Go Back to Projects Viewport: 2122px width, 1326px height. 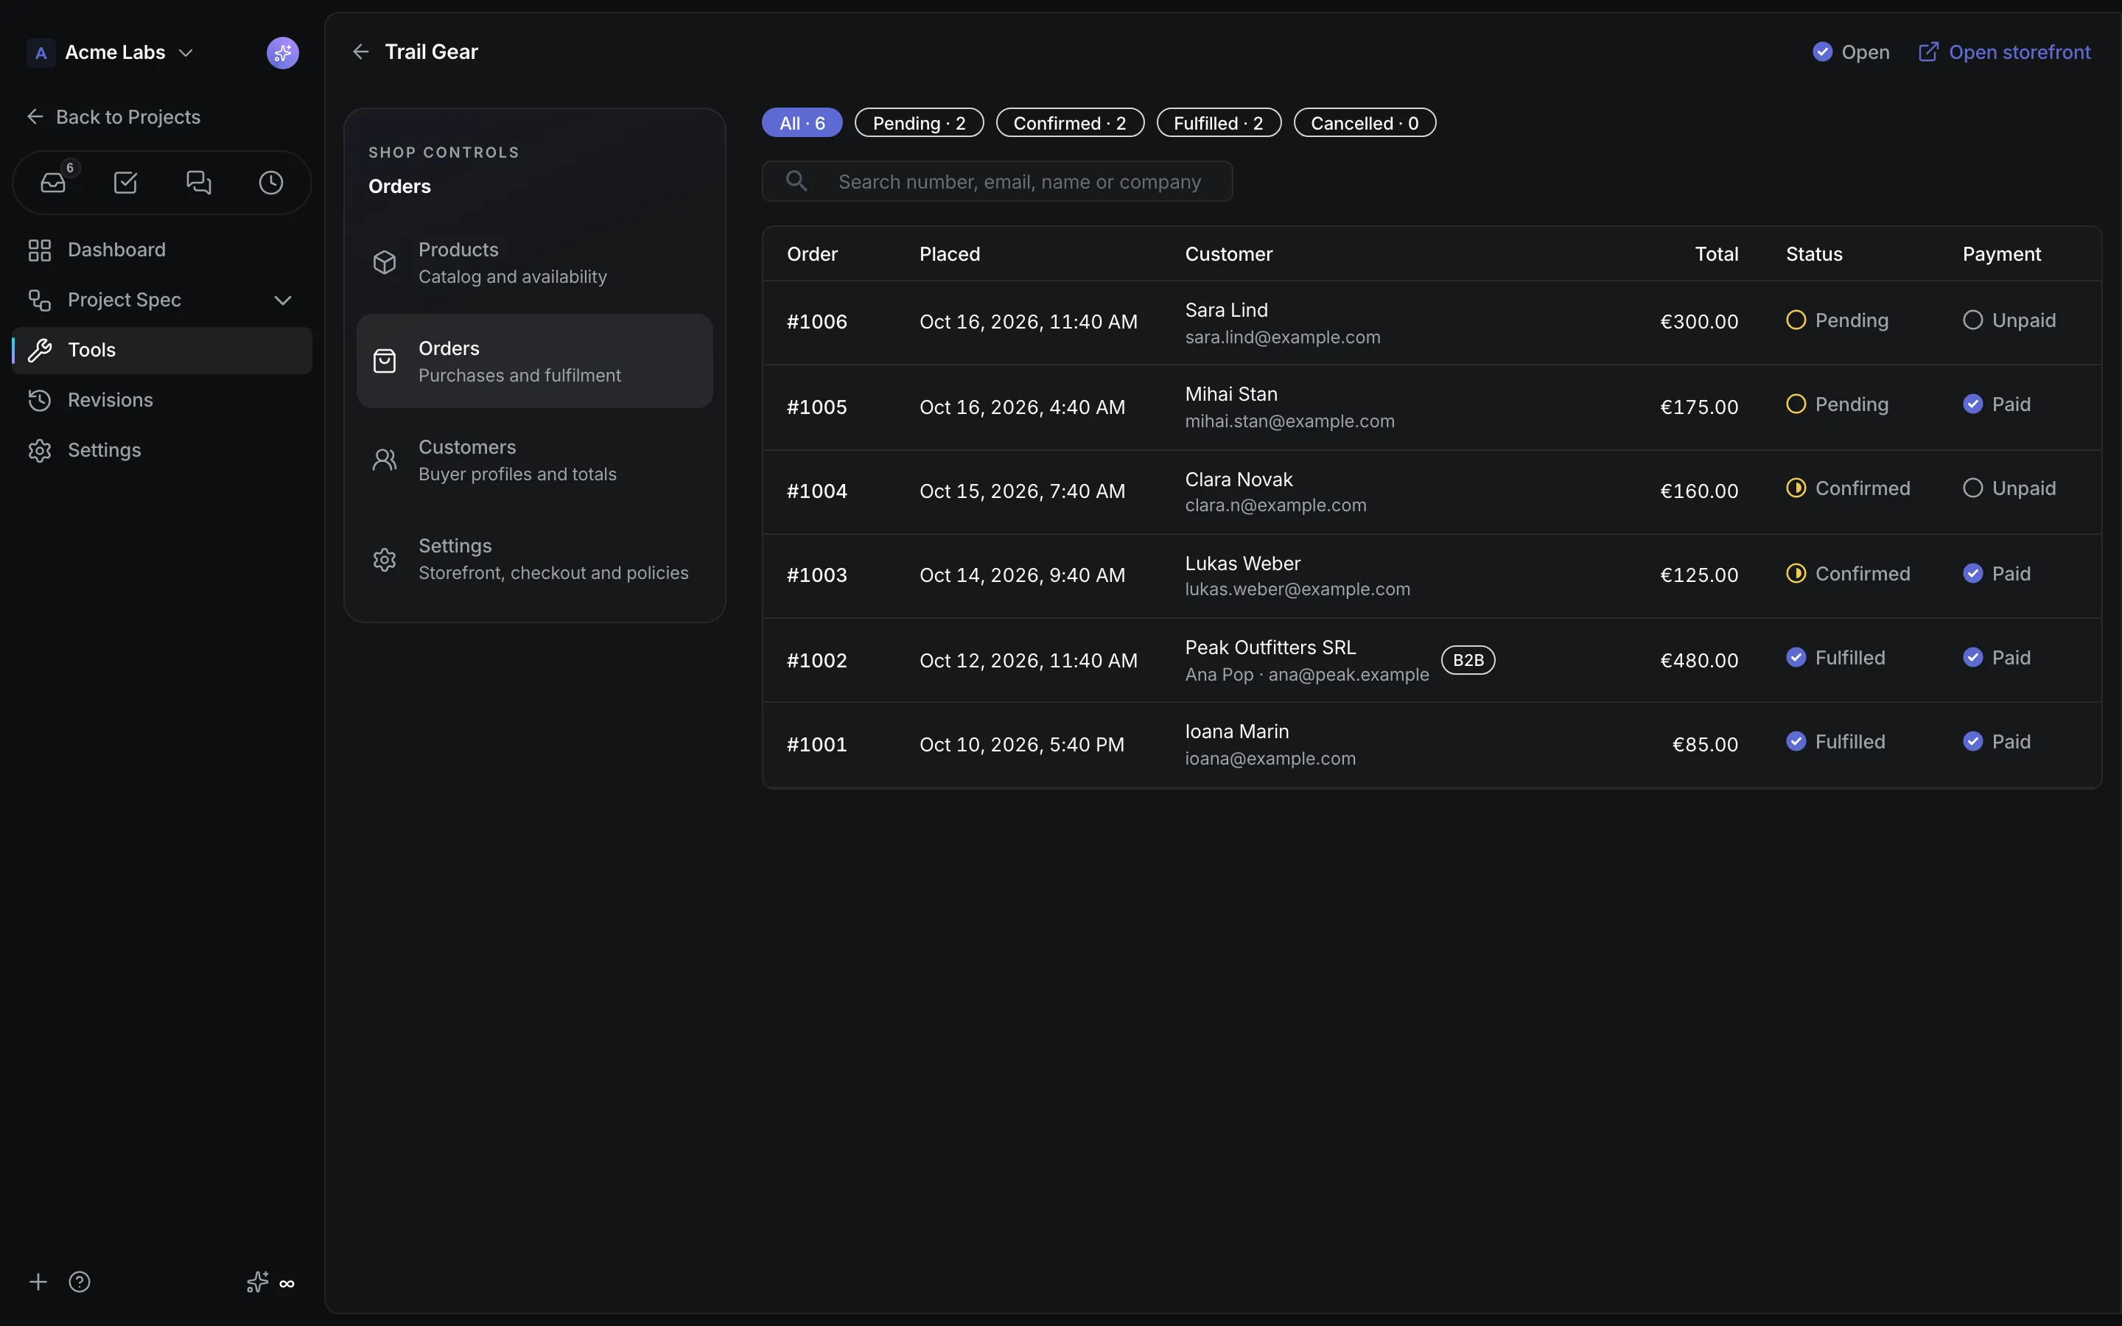coord(114,116)
